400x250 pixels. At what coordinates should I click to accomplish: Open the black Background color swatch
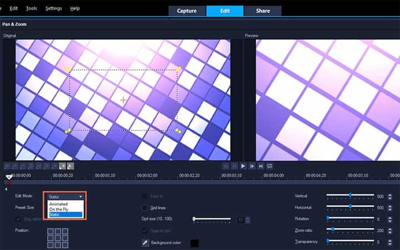click(x=194, y=243)
